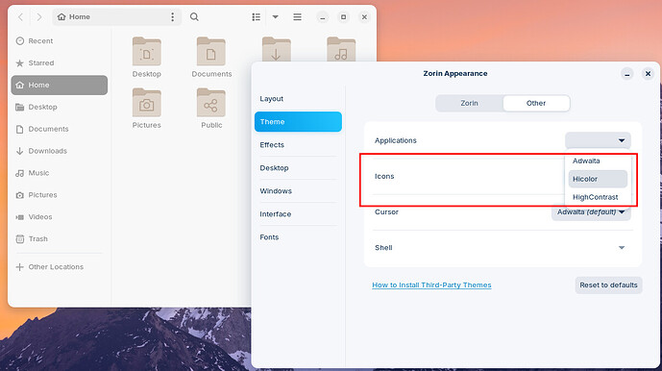Click the Reset to defaults button

tap(608, 285)
